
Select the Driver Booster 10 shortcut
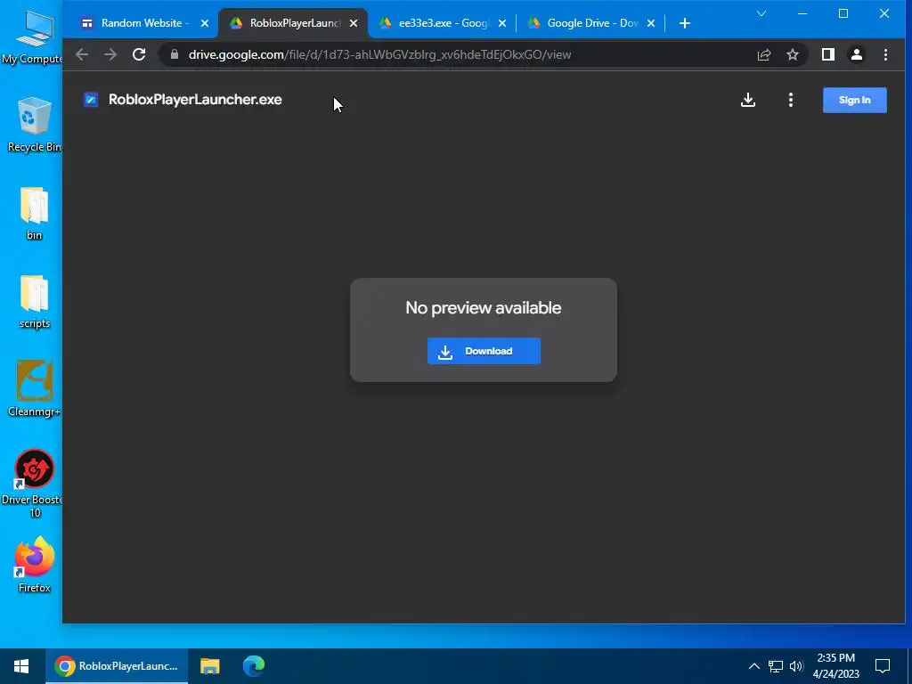pos(33,484)
